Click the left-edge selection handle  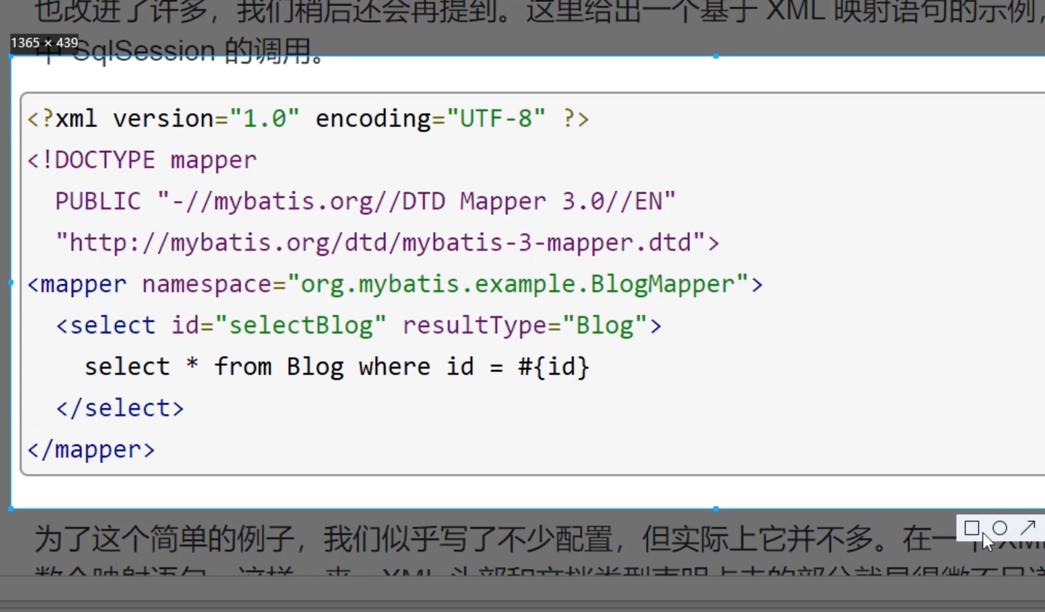(10, 283)
